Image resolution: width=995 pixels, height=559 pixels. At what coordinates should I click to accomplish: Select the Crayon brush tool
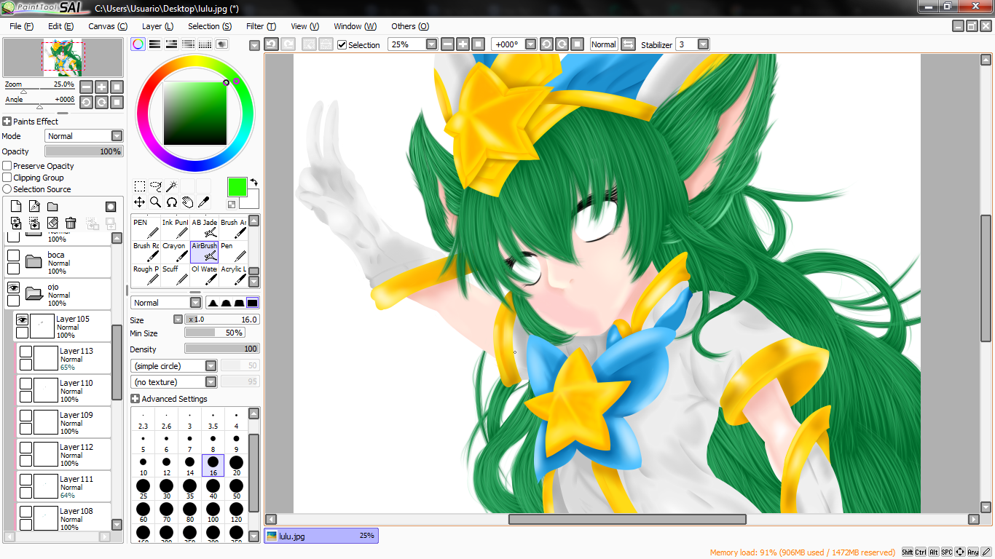click(x=175, y=252)
